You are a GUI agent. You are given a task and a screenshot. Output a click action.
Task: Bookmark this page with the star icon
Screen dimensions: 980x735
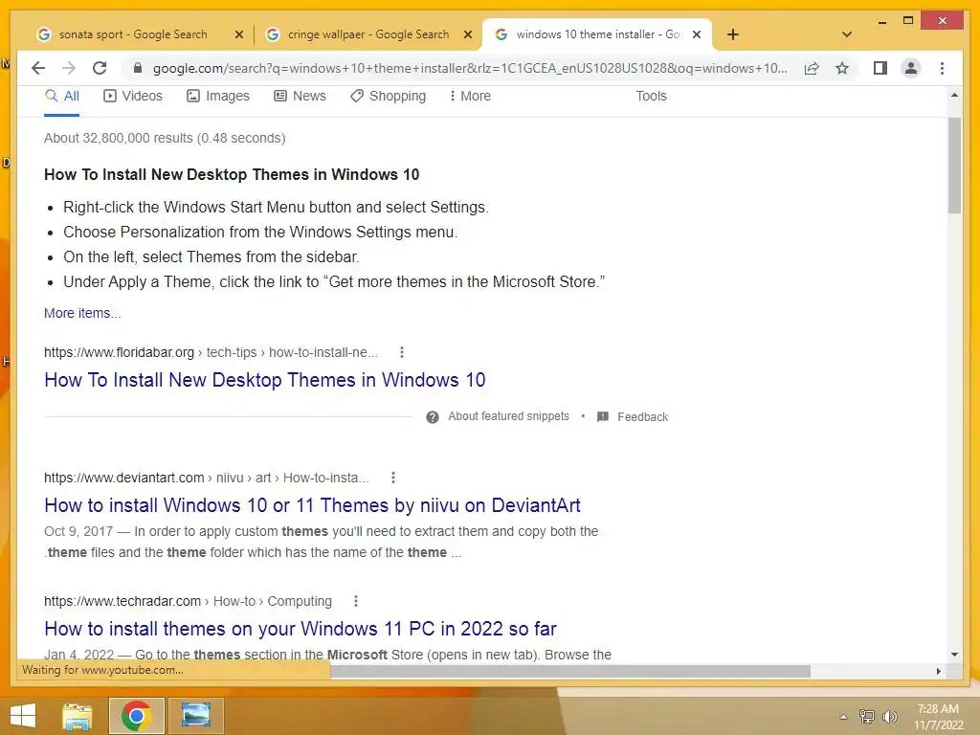pos(842,68)
